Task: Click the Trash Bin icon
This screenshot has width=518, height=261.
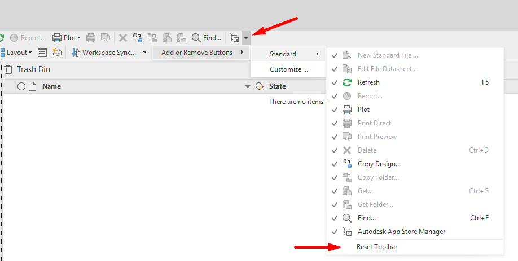Action: coord(8,69)
